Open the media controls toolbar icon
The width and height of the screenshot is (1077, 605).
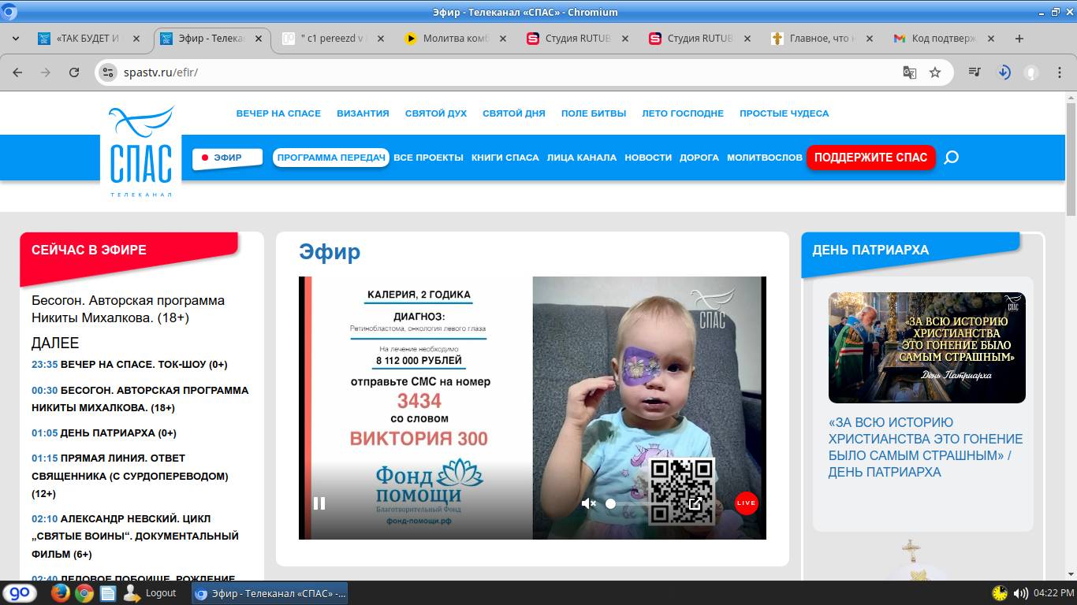[x=975, y=72]
